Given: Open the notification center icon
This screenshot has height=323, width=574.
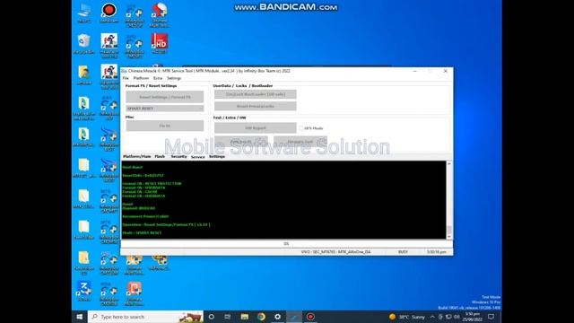Looking at the screenshot, I should 491,317.
